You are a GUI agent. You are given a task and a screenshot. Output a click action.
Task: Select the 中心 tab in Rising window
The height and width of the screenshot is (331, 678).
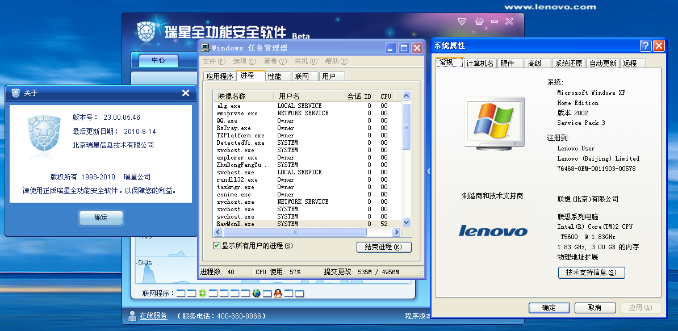click(158, 60)
